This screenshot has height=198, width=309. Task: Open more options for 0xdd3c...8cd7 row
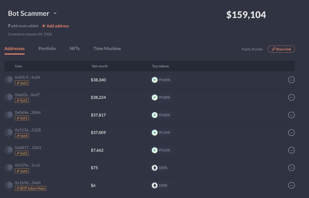click(x=291, y=97)
